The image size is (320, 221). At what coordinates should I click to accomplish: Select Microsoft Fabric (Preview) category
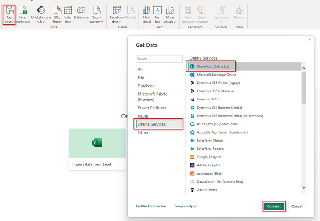(152, 97)
